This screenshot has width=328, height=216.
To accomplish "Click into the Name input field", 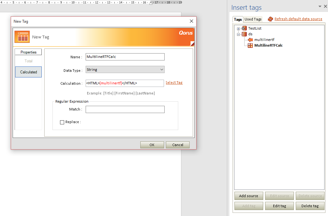I will 125,57.
